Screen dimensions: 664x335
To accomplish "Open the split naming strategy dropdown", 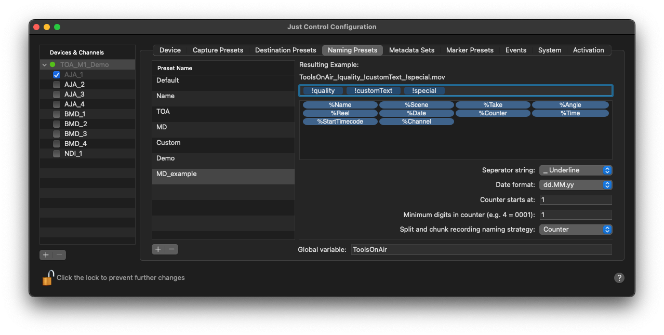I will [x=576, y=230].
